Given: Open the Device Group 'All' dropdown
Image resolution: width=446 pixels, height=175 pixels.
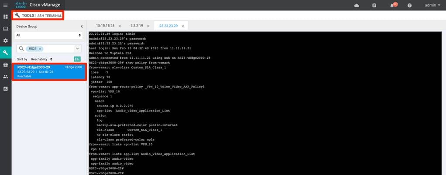Looking at the screenshot, I should point(49,35).
